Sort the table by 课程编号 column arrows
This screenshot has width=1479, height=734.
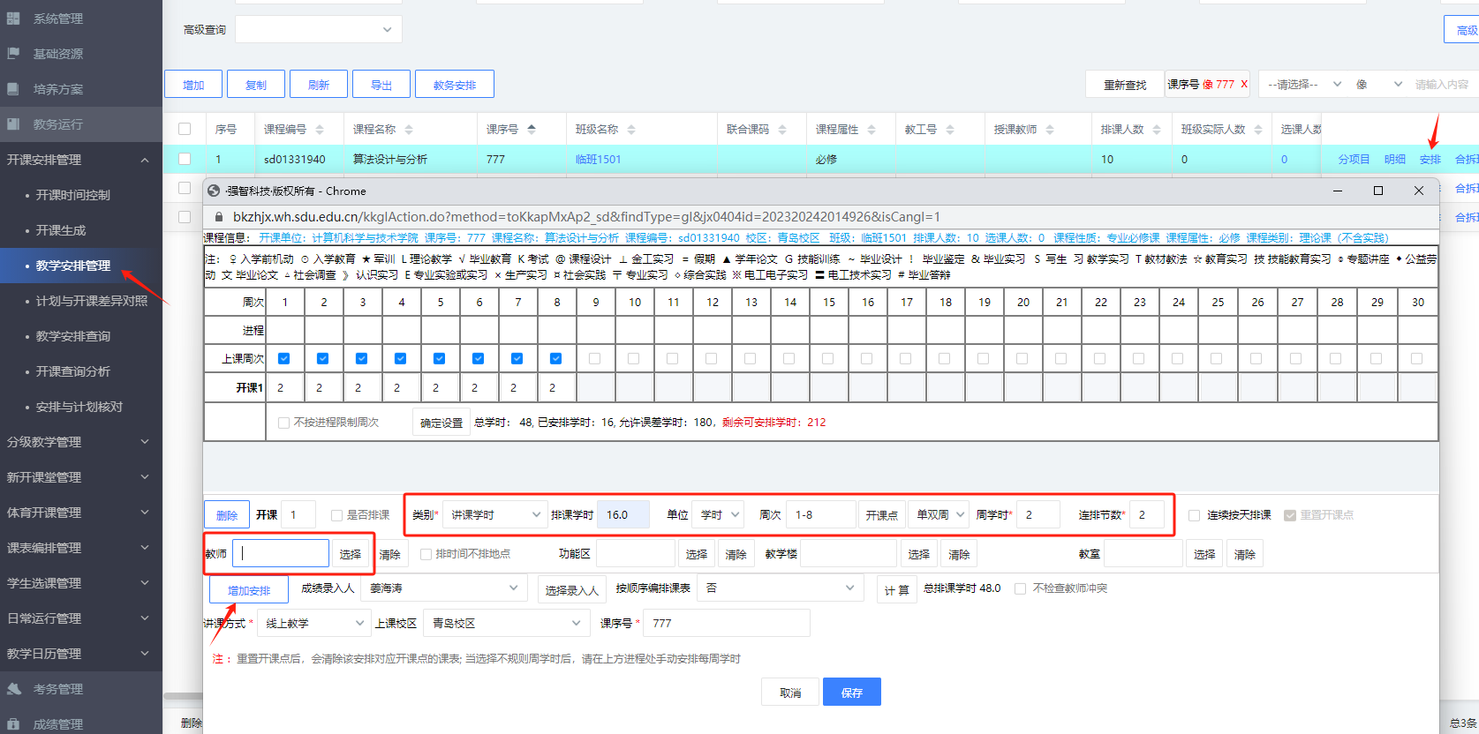click(x=320, y=130)
